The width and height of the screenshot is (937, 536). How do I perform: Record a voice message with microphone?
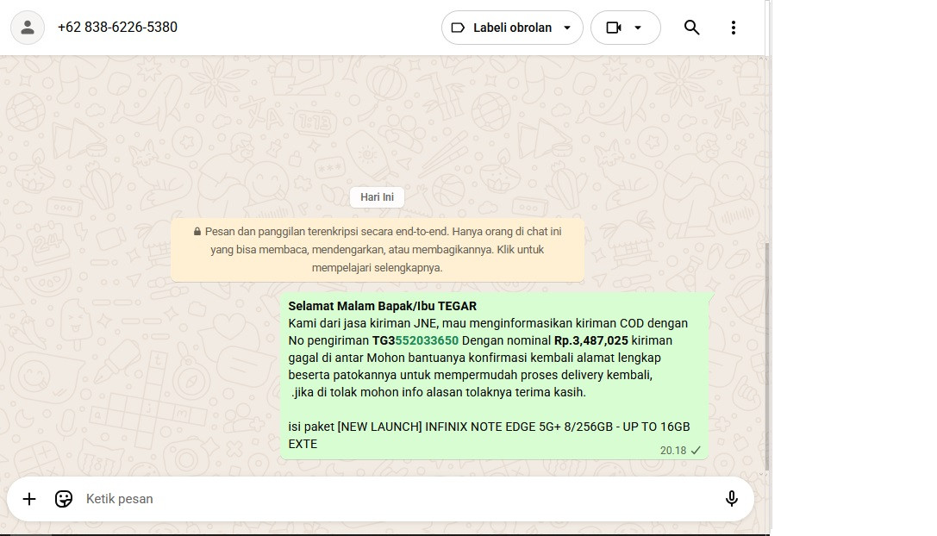(x=732, y=499)
